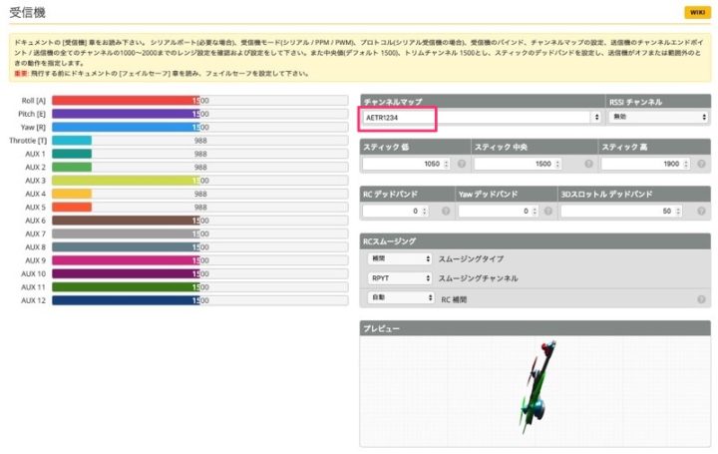Adjust the Stick High 1900 stepper arrows
The width and height of the screenshot is (718, 454).
(687, 164)
